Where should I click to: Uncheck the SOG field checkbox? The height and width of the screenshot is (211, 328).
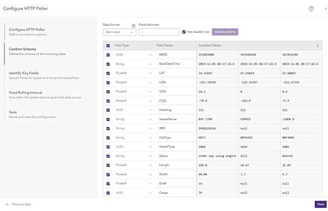coord(108,92)
